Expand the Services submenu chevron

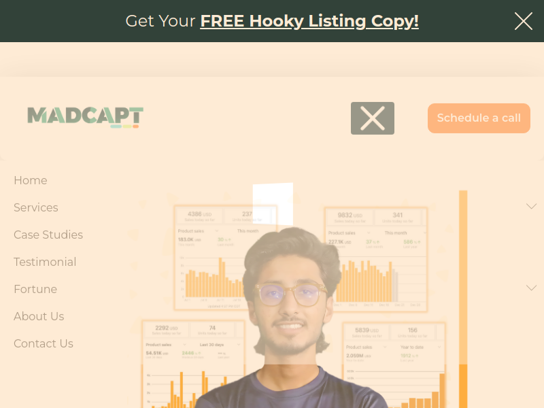531,207
